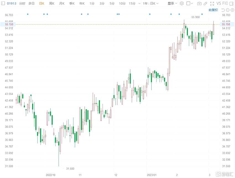Open chart settings hexagon gear icon
This screenshot has width=235, height=178.
pyautogui.click(x=182, y=3)
